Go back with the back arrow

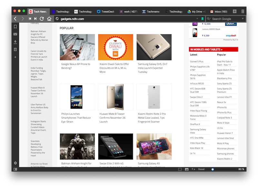click(x=15, y=19)
